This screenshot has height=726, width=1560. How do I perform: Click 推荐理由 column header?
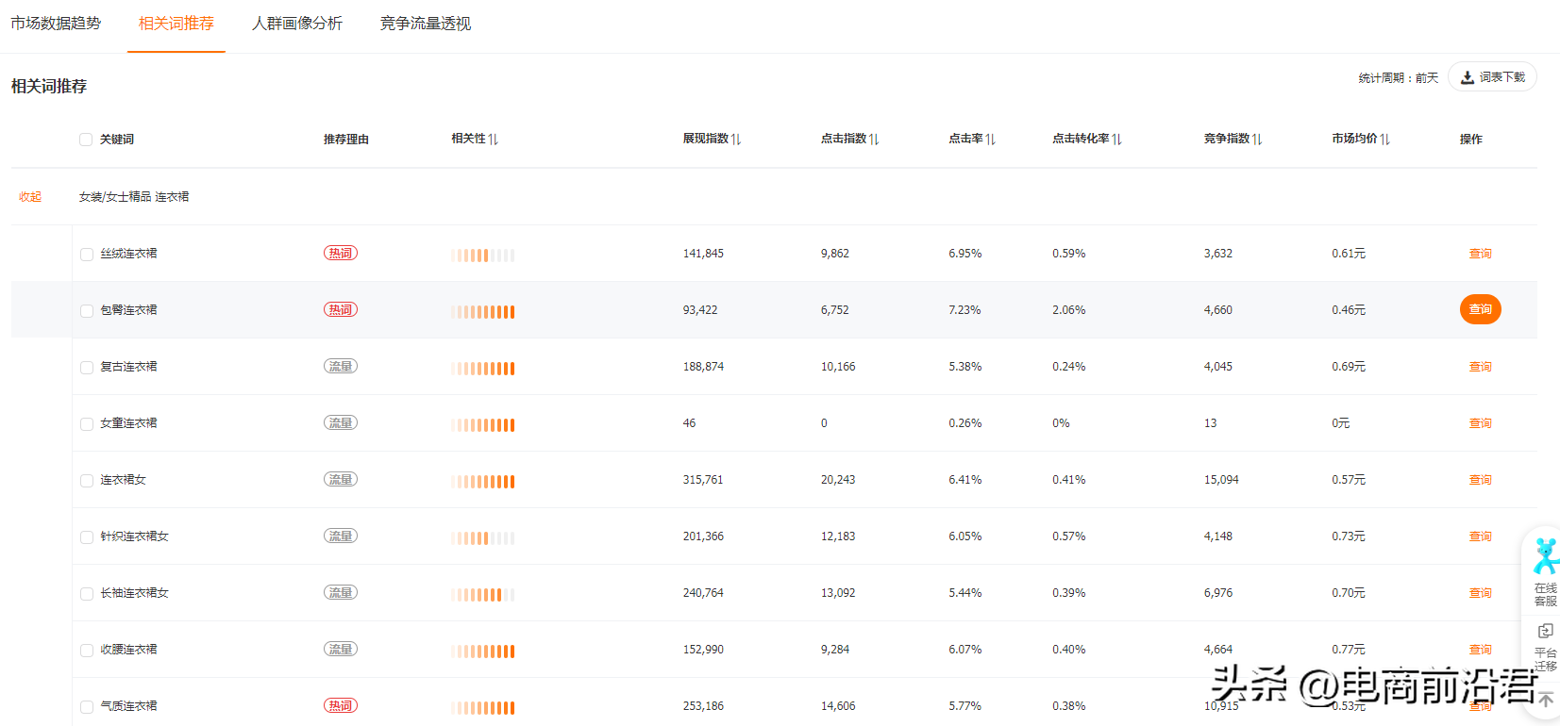(x=346, y=140)
